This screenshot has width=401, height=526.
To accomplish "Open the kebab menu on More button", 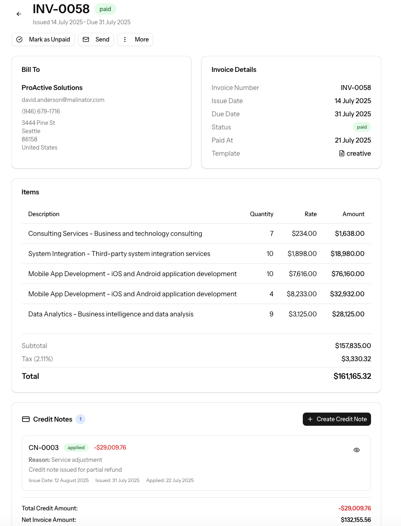I will [x=125, y=39].
